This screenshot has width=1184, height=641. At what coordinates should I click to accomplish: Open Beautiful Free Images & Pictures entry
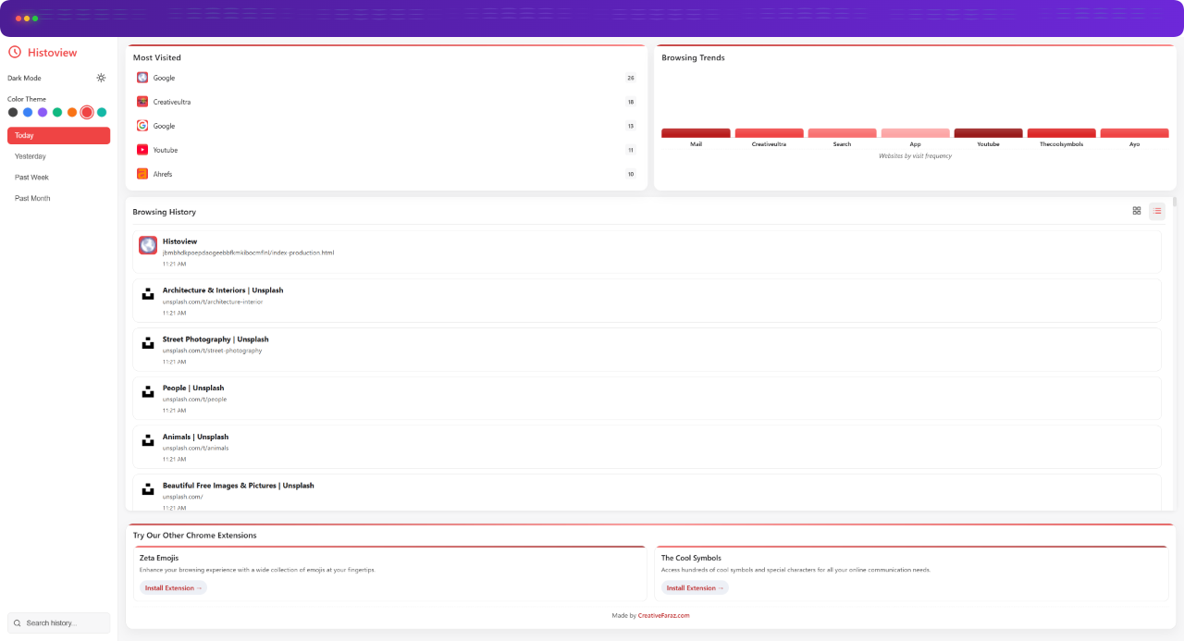647,492
